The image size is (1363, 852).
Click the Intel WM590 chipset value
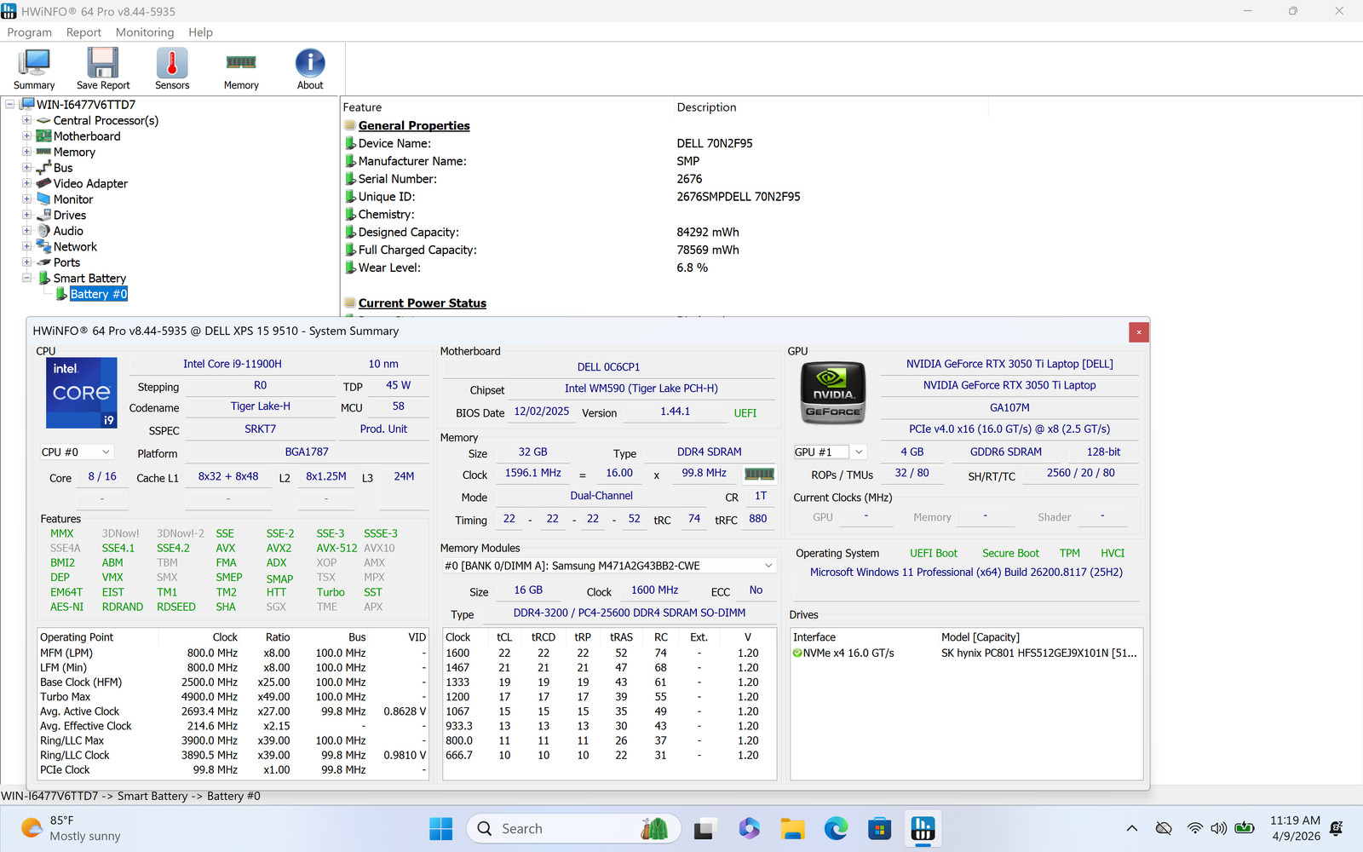(641, 389)
